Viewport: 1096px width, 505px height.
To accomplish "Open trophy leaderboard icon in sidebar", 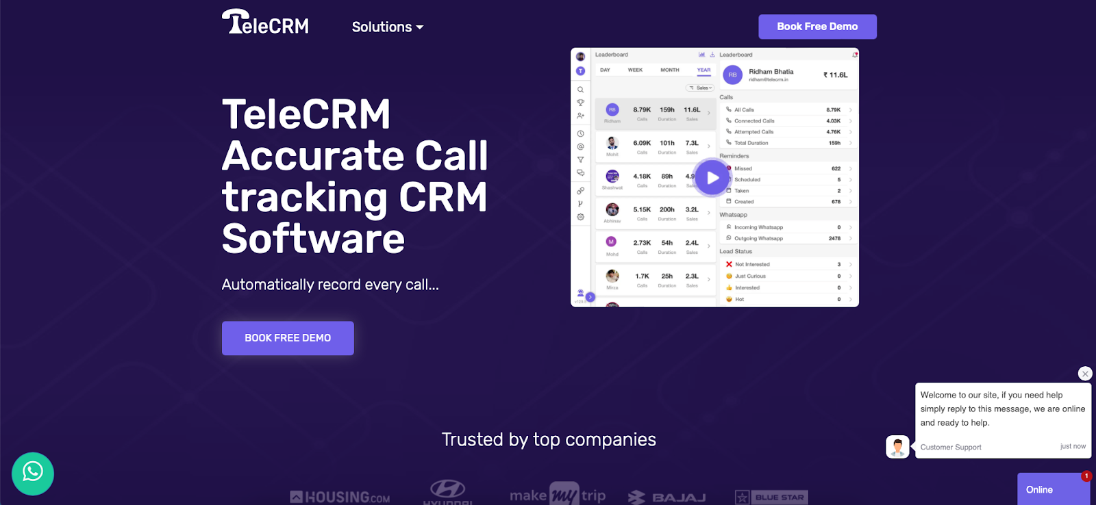I will 580,103.
